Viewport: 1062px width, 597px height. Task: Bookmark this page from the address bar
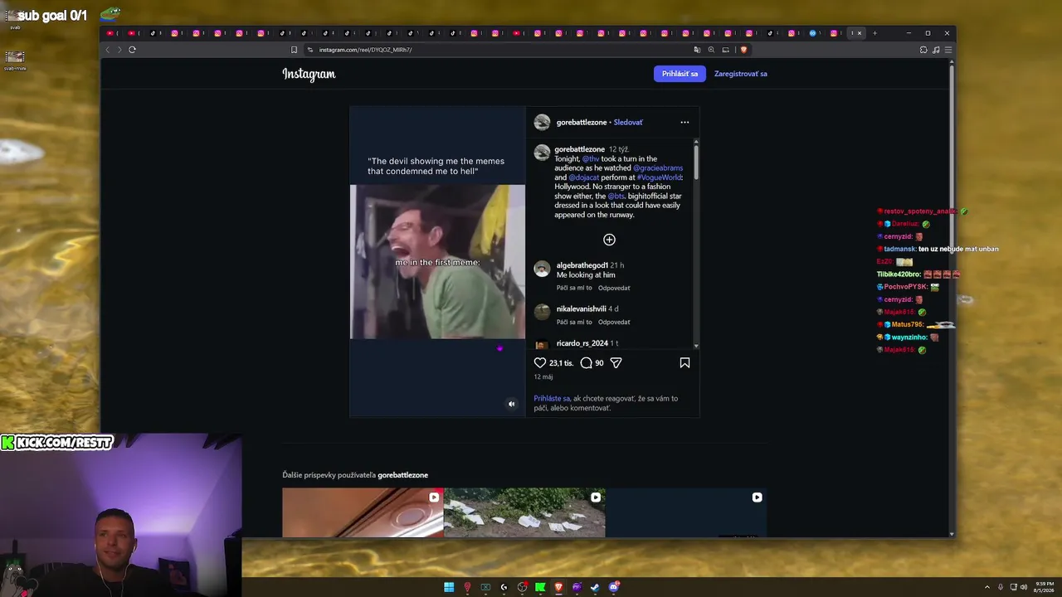294,50
